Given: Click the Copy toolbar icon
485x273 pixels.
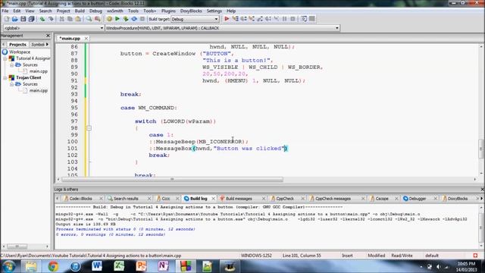Looking at the screenshot, I should click(x=70, y=19).
